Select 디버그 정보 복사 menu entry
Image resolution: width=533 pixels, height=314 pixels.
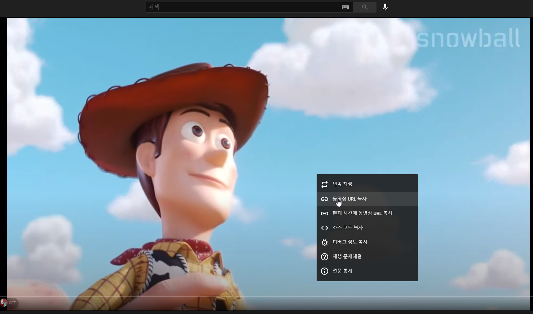tap(367, 242)
